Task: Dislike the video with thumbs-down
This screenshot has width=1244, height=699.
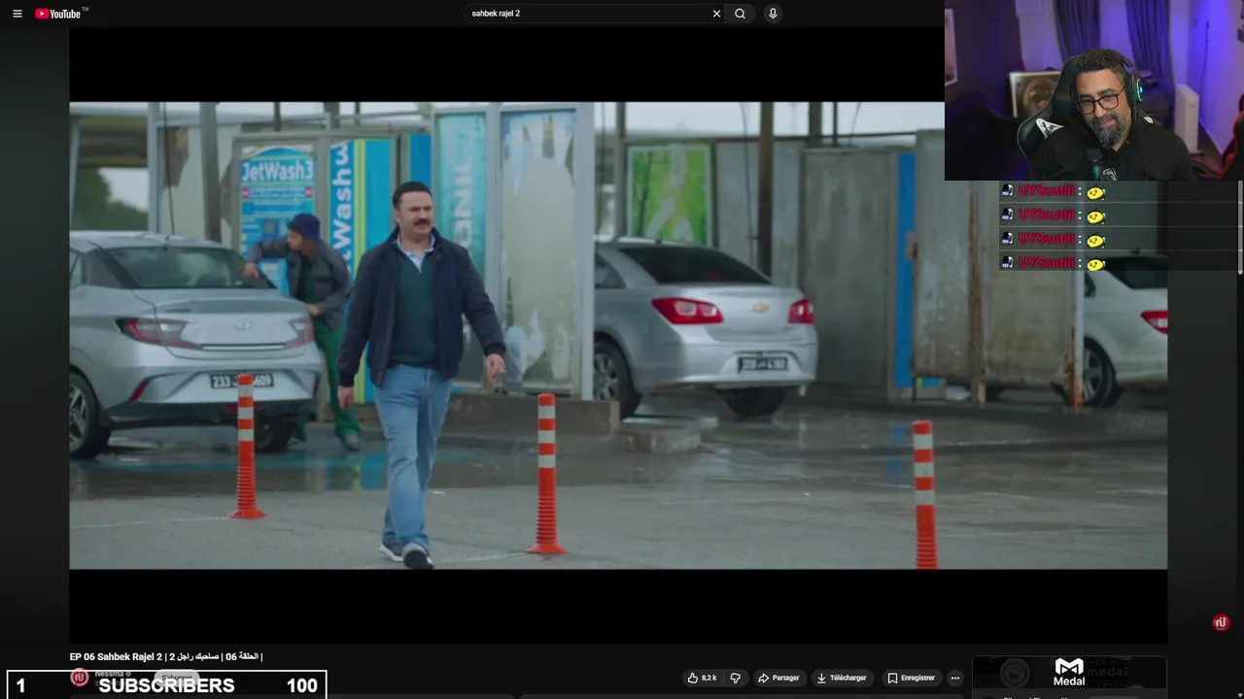Action: coord(736,678)
